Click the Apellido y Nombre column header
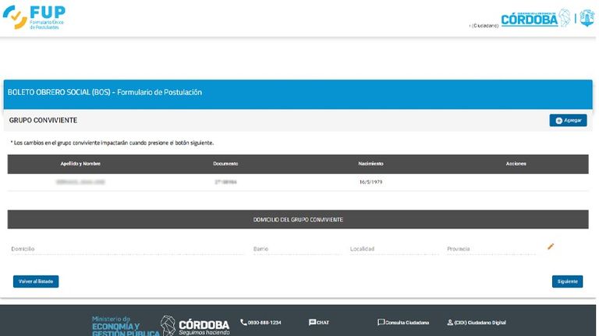The height and width of the screenshot is (336, 599). [80, 164]
